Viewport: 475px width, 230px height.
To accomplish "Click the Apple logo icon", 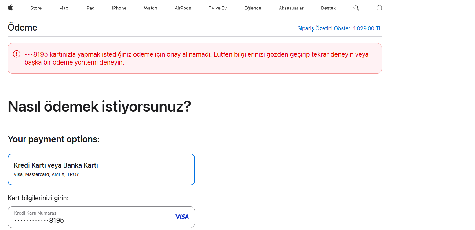I will 10,8.
